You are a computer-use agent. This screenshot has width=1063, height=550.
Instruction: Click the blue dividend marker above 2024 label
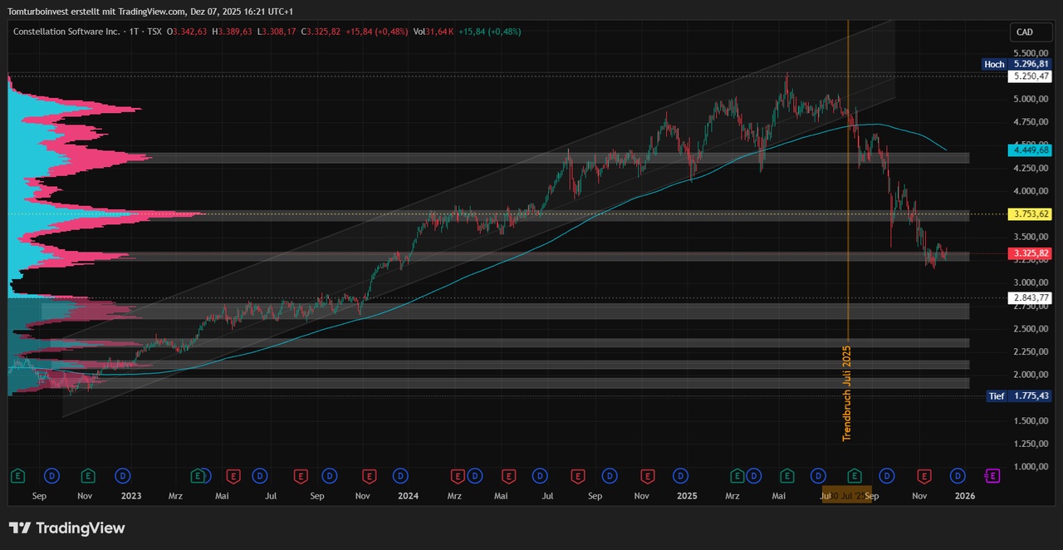point(400,476)
